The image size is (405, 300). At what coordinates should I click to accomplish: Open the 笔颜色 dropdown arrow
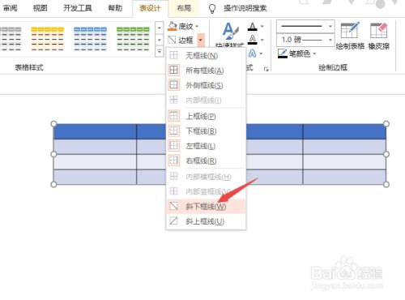point(314,54)
